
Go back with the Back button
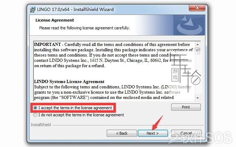tap(122, 133)
